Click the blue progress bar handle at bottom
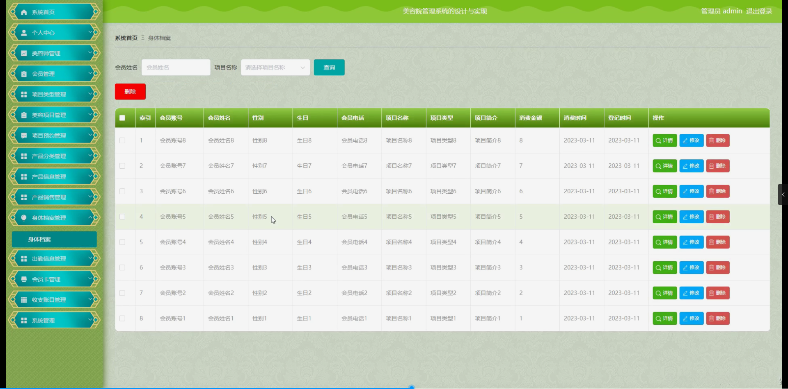 (x=412, y=387)
